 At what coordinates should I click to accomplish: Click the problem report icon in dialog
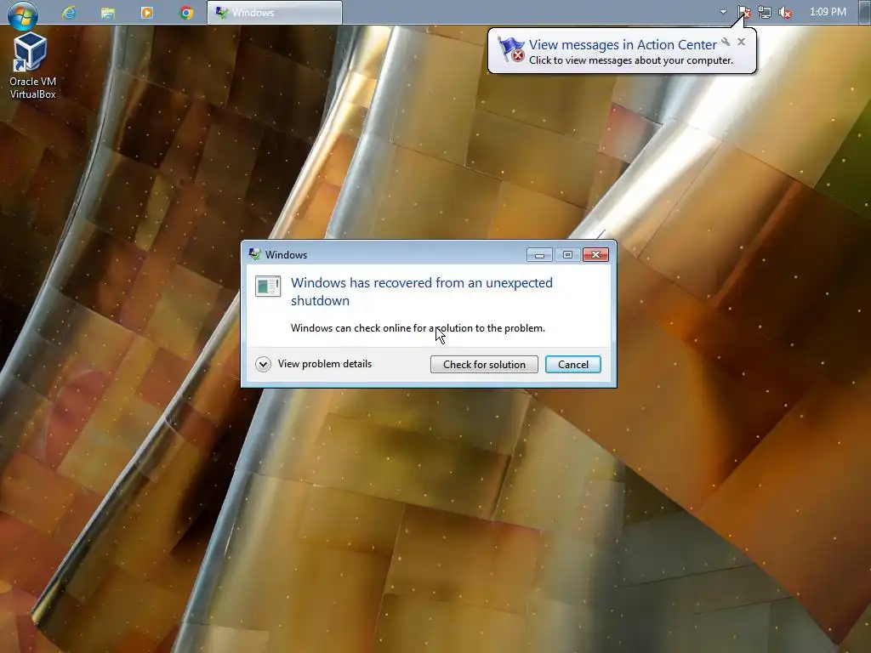[x=268, y=287]
